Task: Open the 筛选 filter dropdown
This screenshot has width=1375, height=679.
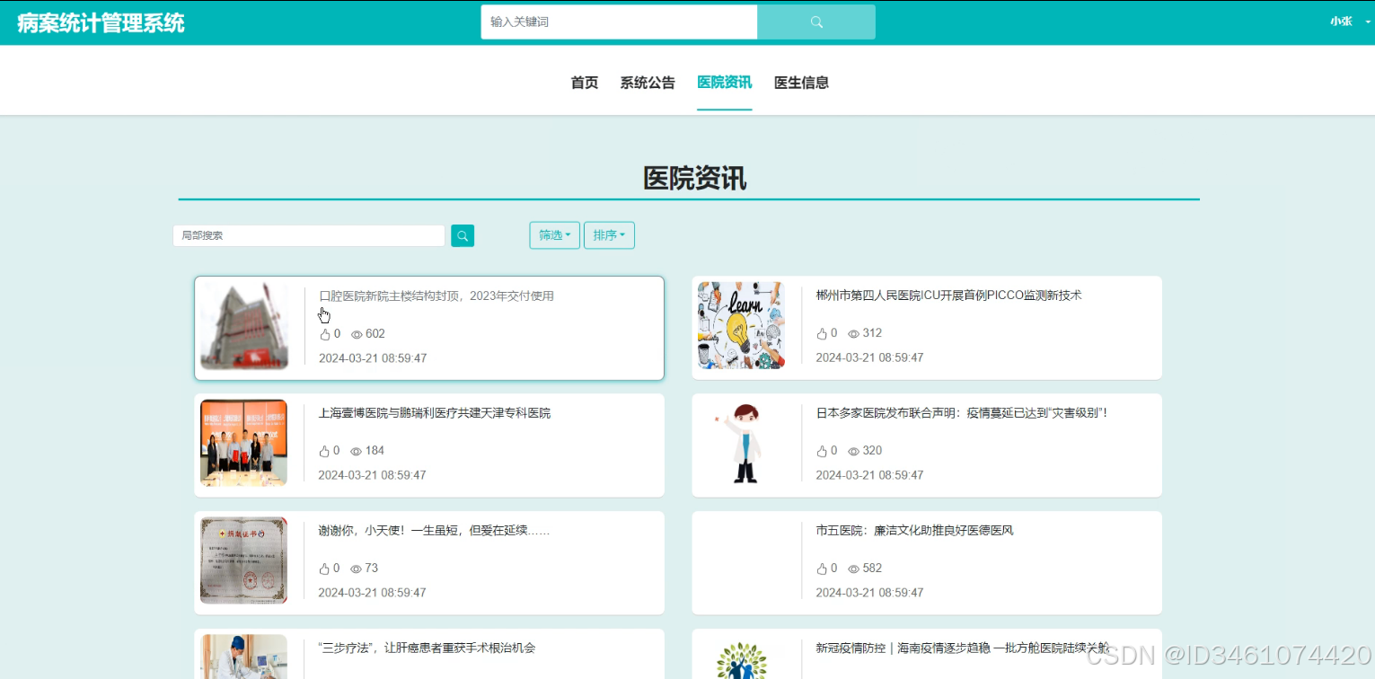Action: [x=554, y=235]
